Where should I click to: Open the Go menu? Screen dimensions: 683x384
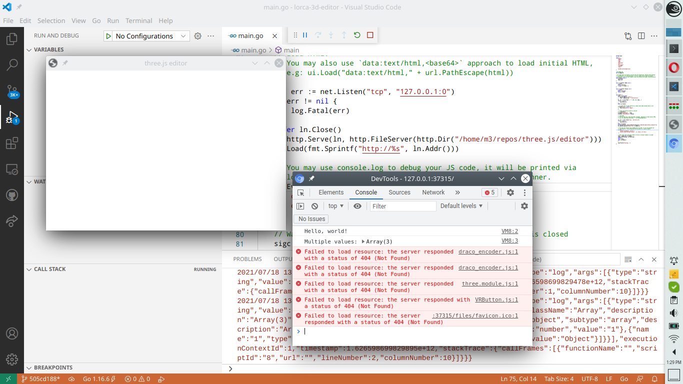point(96,20)
